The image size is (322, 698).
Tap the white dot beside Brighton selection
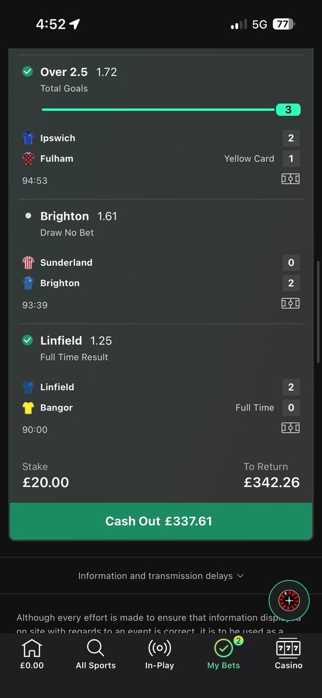(x=27, y=216)
